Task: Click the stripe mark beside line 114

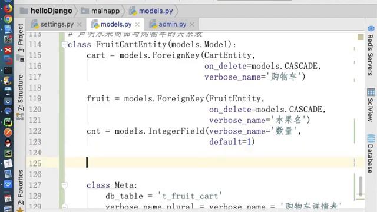Action: click(x=355, y=48)
